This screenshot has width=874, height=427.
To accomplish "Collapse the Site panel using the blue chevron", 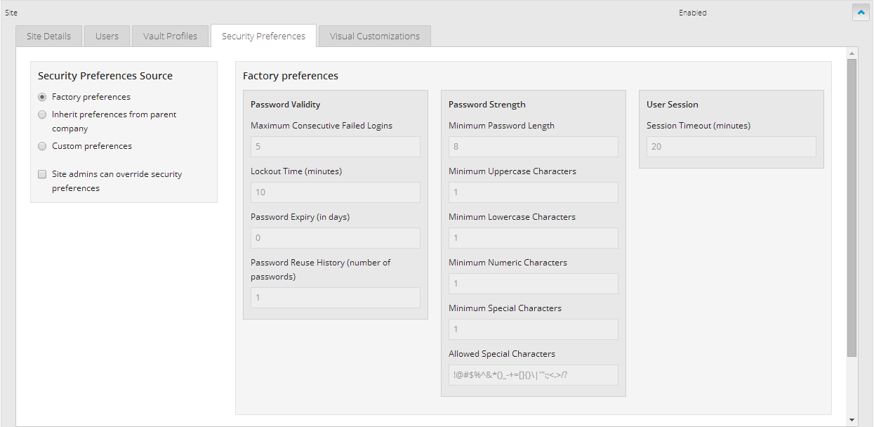I will pos(861,12).
